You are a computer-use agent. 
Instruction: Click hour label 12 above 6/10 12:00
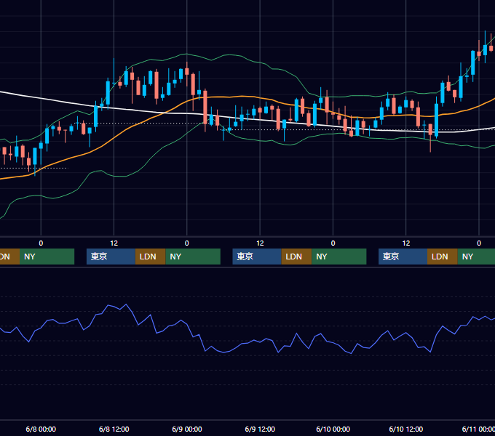[406, 243]
